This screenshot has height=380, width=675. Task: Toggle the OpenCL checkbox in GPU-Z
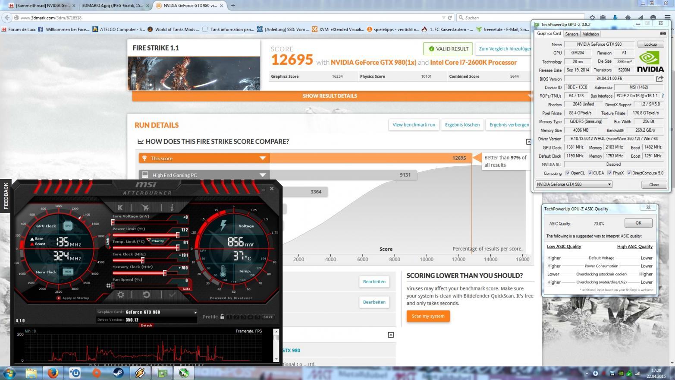pos(568,173)
